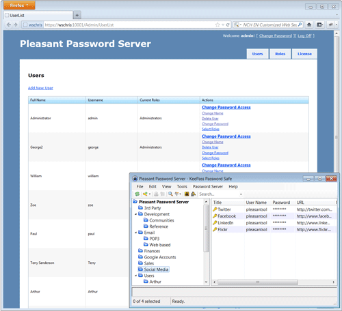Click the search magnifier in Firefox search box
Screen dimensions: 342x311
click(x=300, y=25)
